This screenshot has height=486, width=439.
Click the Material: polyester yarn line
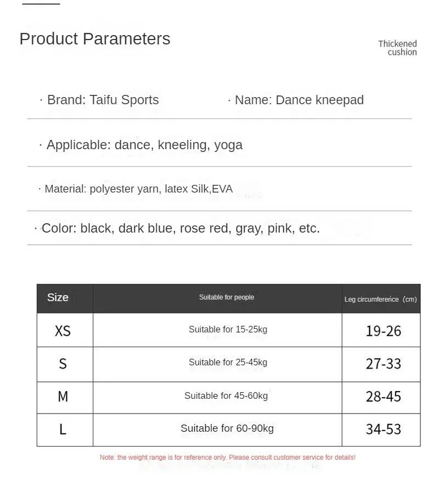tap(138, 189)
